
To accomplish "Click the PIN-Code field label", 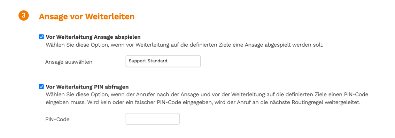I will point(57,120).
